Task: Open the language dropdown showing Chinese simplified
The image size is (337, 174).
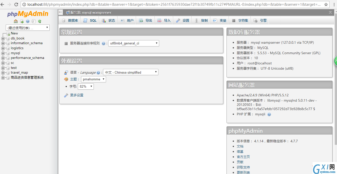Action: pyautogui.click(x=131, y=72)
